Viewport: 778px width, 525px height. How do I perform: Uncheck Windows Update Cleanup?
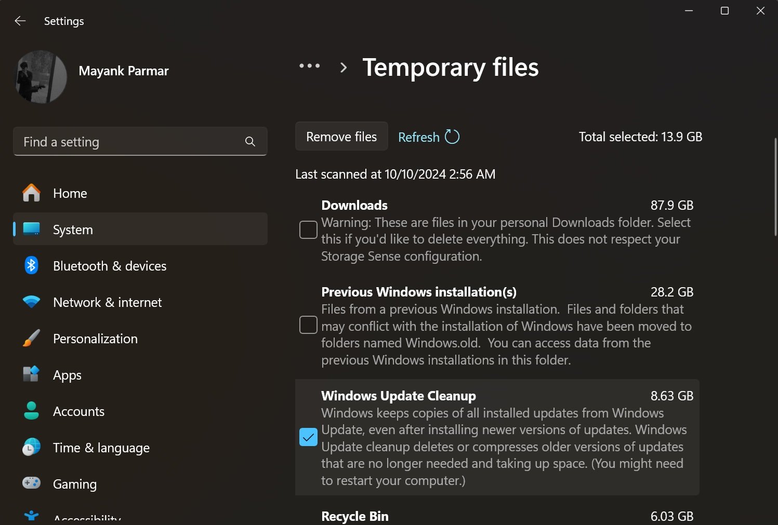pos(308,437)
